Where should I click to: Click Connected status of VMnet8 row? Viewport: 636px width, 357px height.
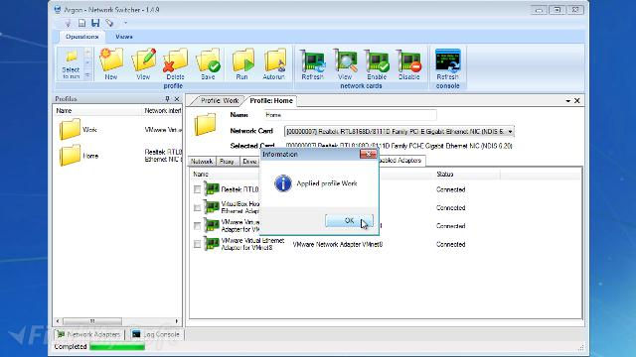[x=450, y=245]
